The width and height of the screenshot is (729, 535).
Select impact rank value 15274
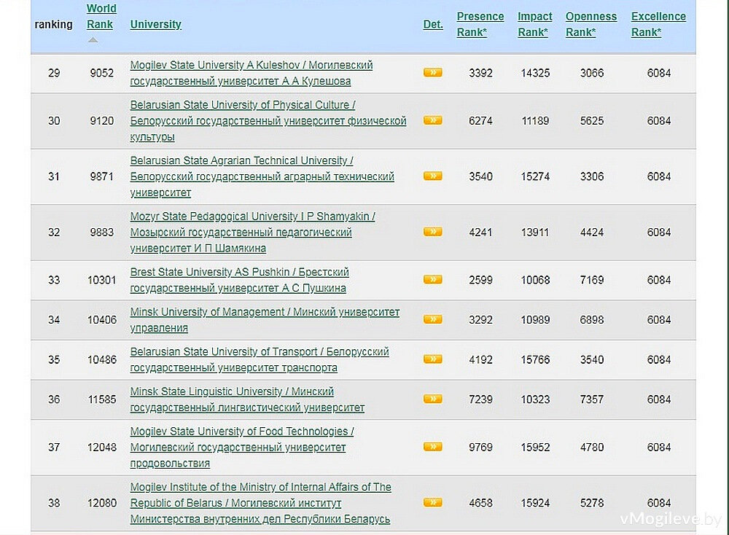[535, 176]
